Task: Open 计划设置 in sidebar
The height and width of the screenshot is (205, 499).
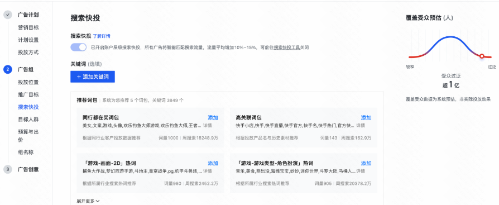Action: click(x=28, y=40)
